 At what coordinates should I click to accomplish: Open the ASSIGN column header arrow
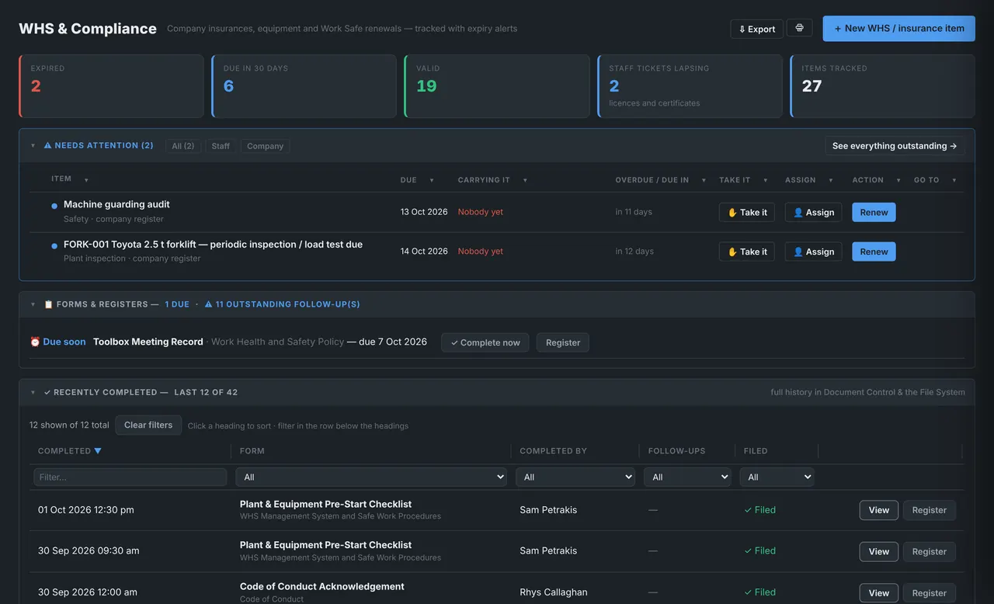pos(830,180)
